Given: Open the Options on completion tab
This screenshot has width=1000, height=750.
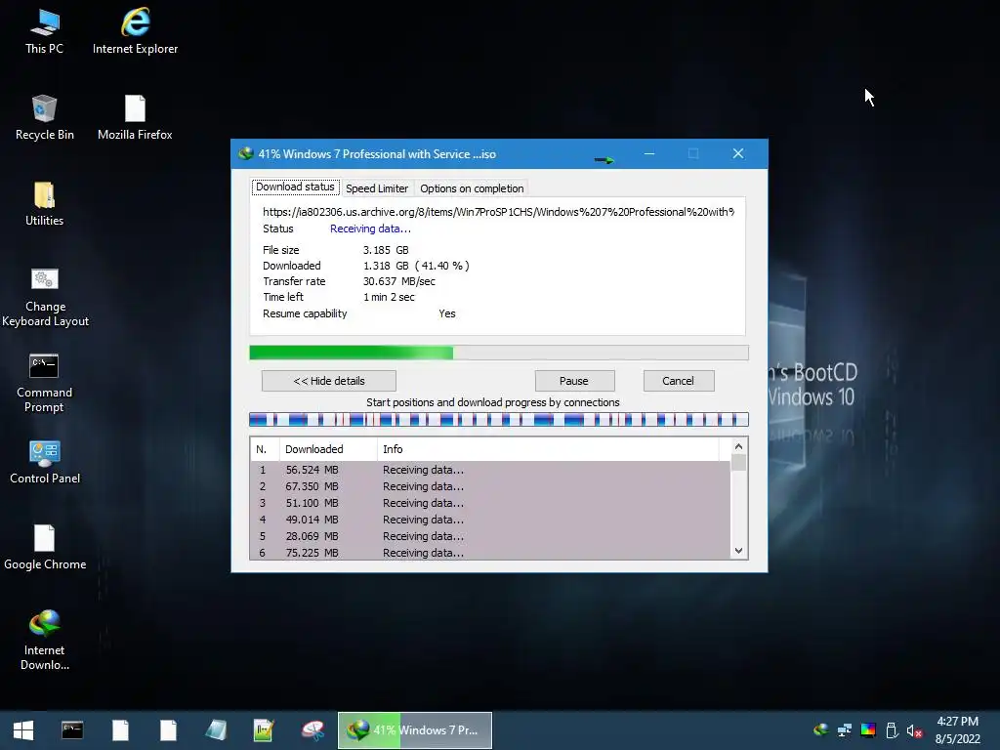Looking at the screenshot, I should click(472, 188).
